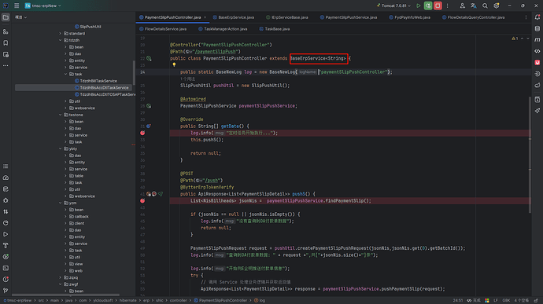Open the FlowDetailsService.java tab

tap(163, 29)
